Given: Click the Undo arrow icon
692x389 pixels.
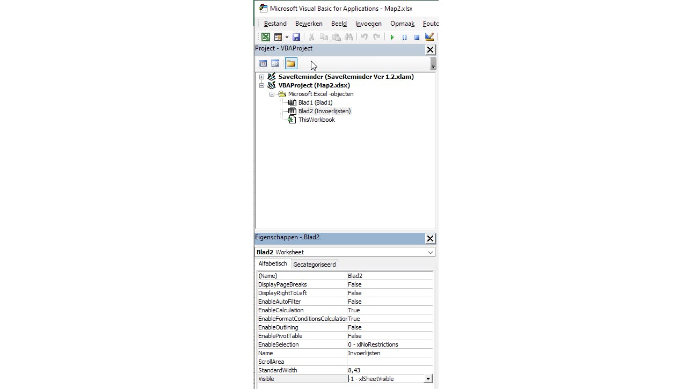Looking at the screenshot, I should pos(364,37).
